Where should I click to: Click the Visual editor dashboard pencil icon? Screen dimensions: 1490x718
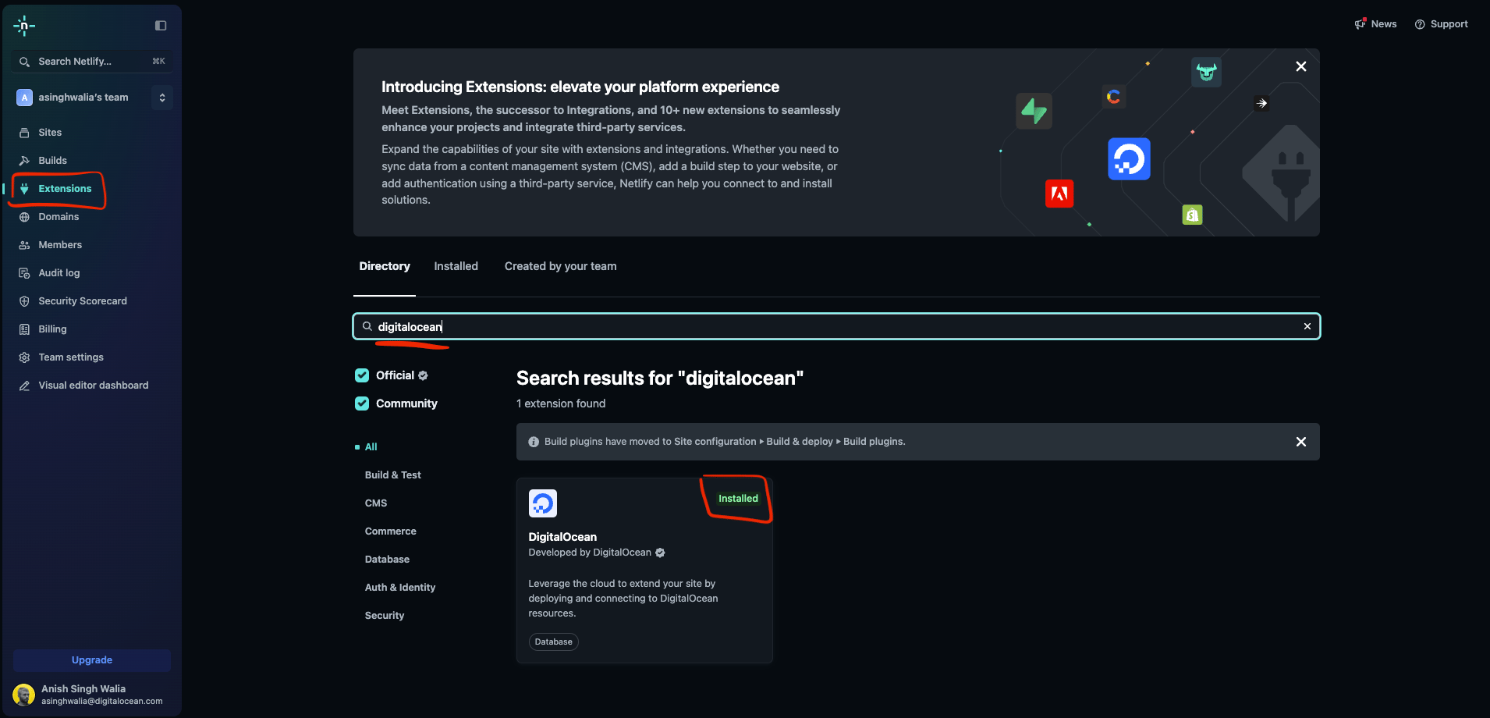[24, 386]
